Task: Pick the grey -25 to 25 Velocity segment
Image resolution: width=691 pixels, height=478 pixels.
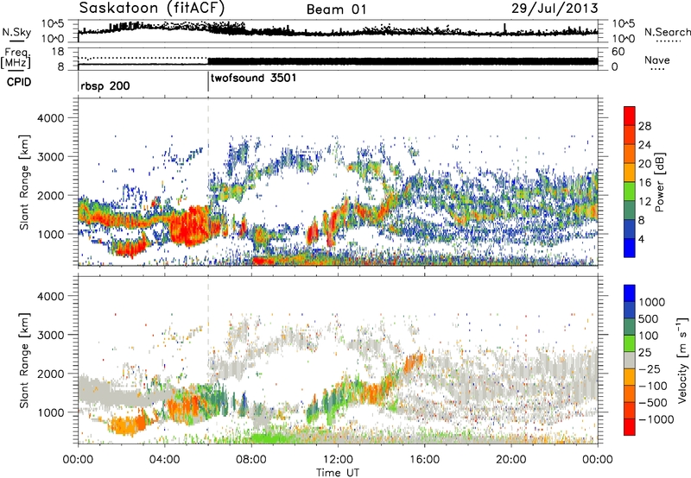Action: coord(630,361)
